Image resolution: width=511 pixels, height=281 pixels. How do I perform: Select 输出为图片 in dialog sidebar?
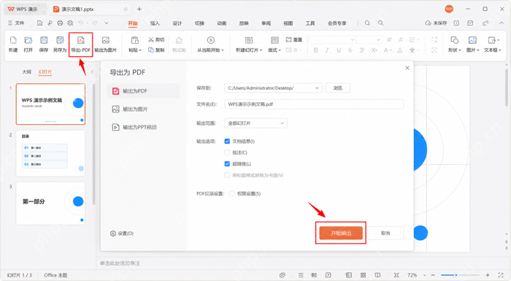coord(143,109)
